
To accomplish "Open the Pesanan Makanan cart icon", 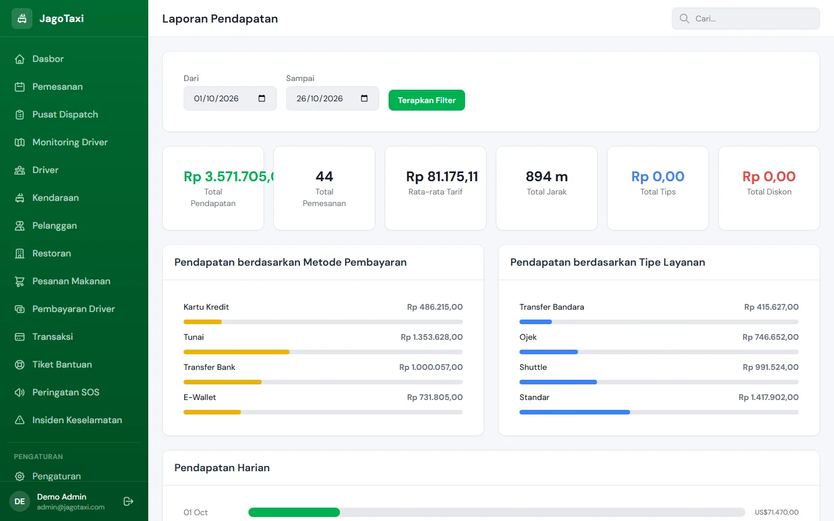I will [x=20, y=281].
